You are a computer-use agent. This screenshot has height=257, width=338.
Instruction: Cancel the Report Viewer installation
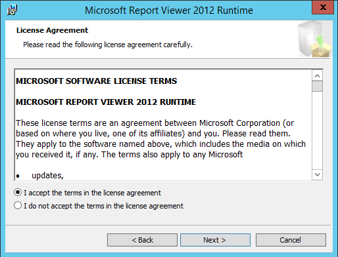[291, 240]
